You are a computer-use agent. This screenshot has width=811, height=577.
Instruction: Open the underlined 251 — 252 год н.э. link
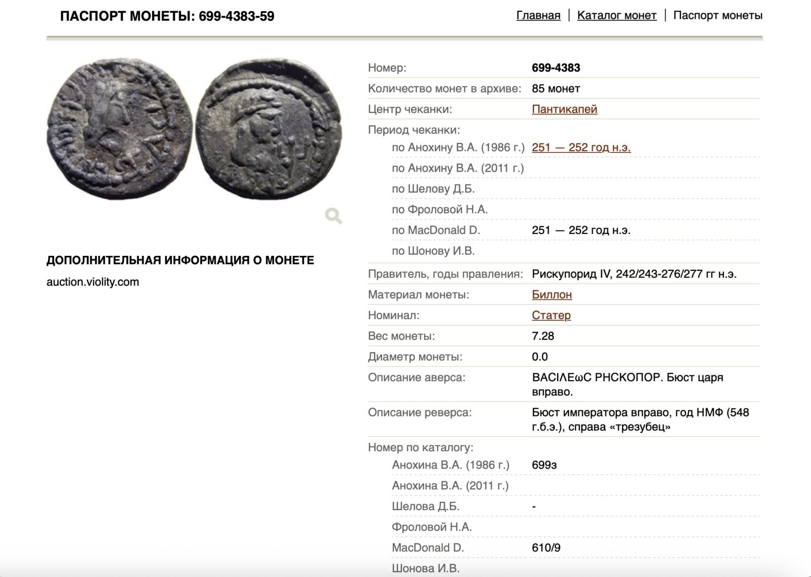click(581, 148)
